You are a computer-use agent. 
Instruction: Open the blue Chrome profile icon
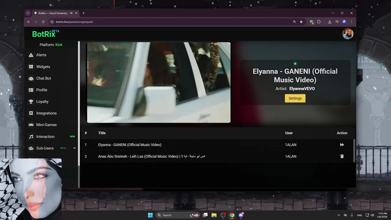pos(344,22)
